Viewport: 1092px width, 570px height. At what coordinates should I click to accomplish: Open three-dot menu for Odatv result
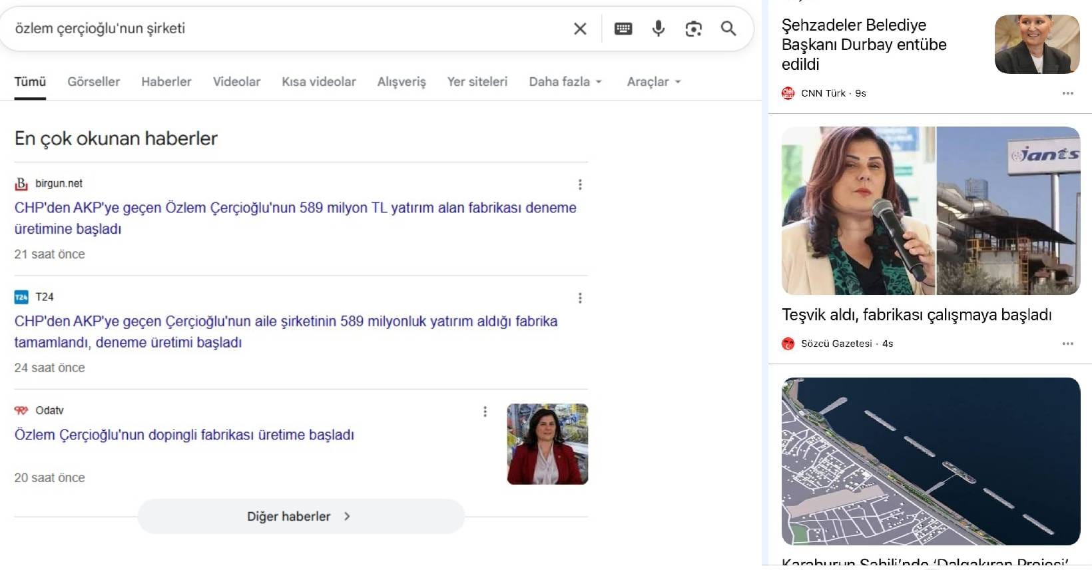pos(485,412)
